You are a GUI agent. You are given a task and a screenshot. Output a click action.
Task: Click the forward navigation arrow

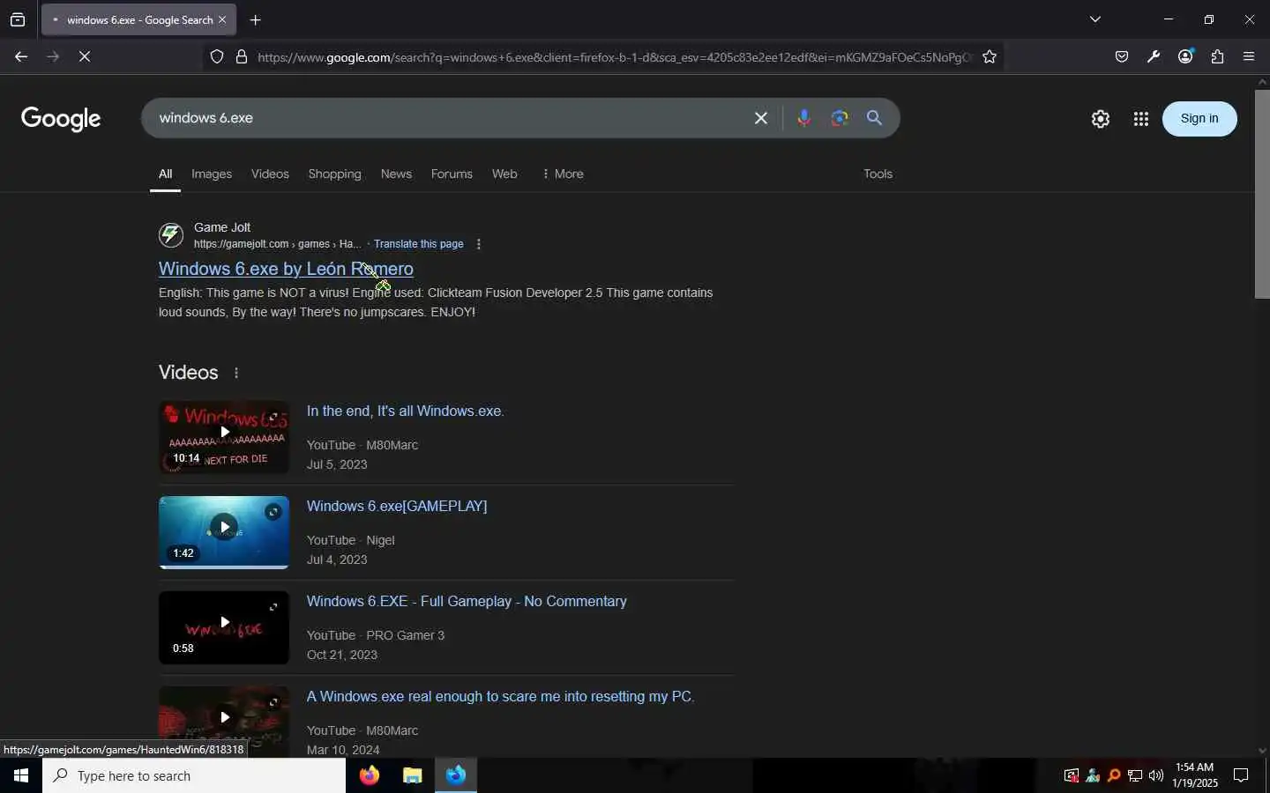(x=53, y=56)
